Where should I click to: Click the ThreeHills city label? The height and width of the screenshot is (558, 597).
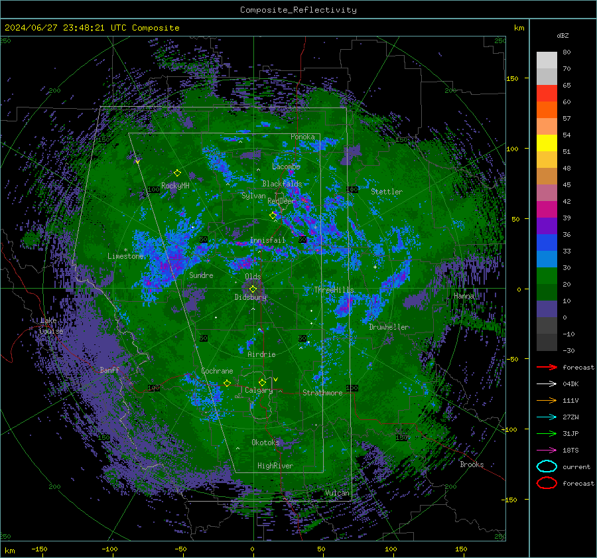point(334,290)
